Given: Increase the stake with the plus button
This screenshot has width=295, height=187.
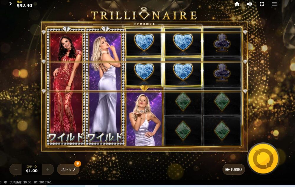Looking at the screenshot, I should tap(47, 169).
